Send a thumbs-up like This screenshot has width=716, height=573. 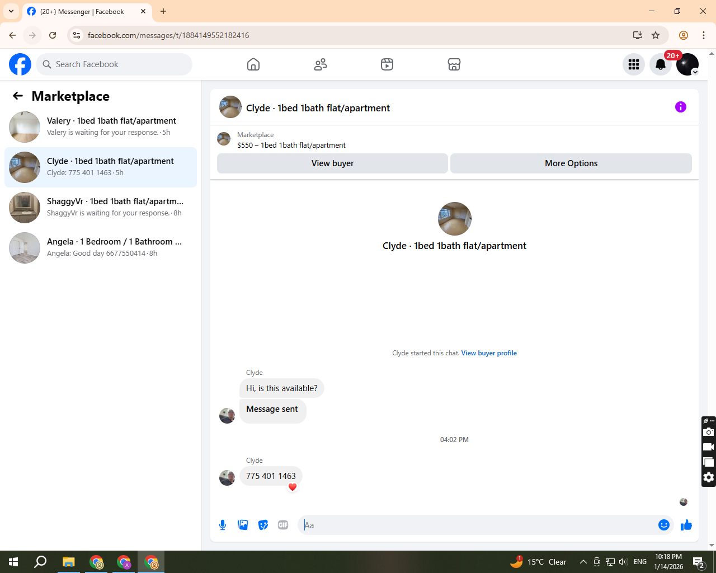686,525
